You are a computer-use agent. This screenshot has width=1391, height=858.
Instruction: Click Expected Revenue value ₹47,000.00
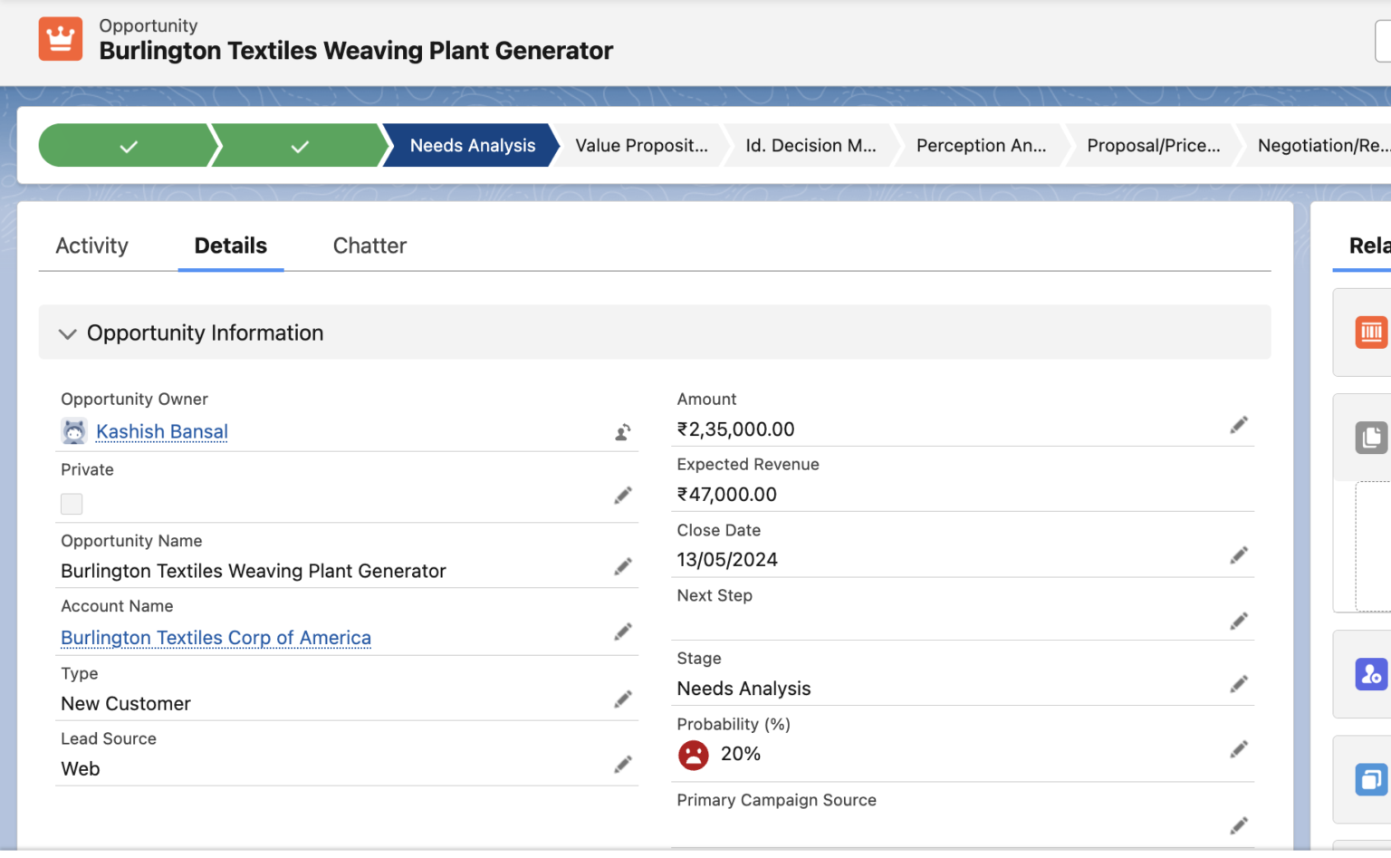pyautogui.click(x=727, y=495)
